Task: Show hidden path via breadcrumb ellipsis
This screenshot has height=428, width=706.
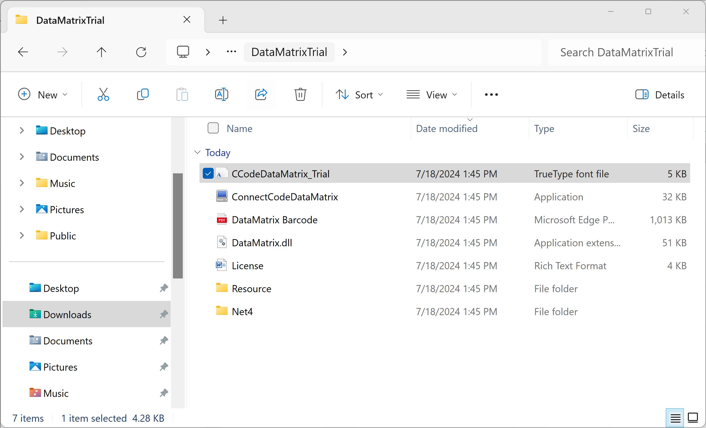Action: click(x=231, y=52)
